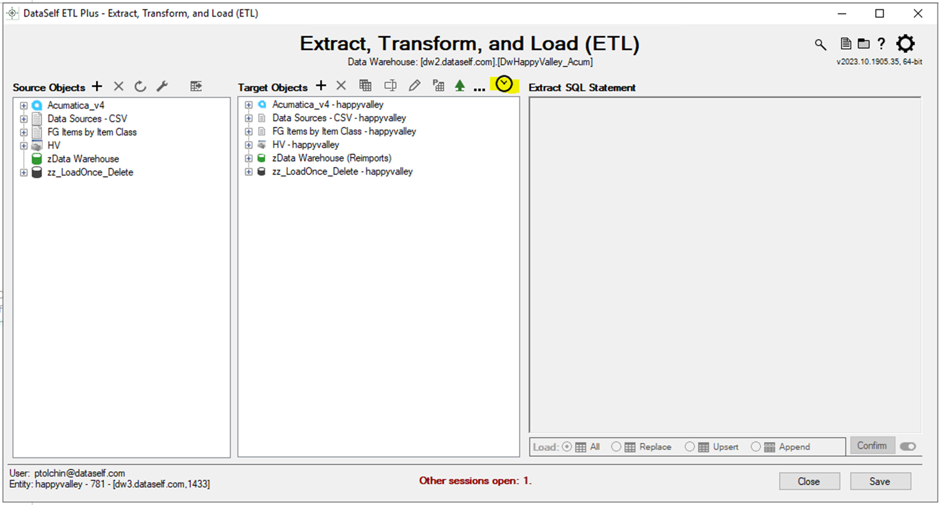Select the Load All radio button
The image size is (939, 505).
tap(567, 447)
